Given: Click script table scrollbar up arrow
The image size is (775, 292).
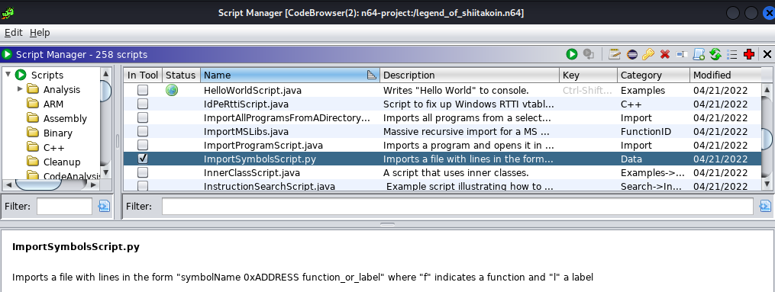Looking at the screenshot, I should point(767,89).
